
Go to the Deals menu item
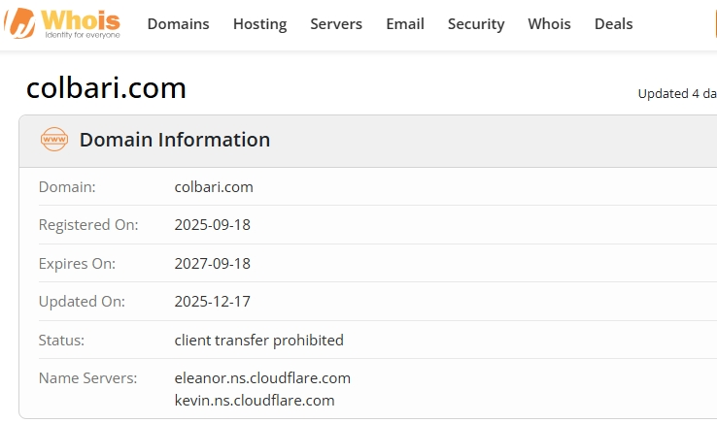coord(613,23)
